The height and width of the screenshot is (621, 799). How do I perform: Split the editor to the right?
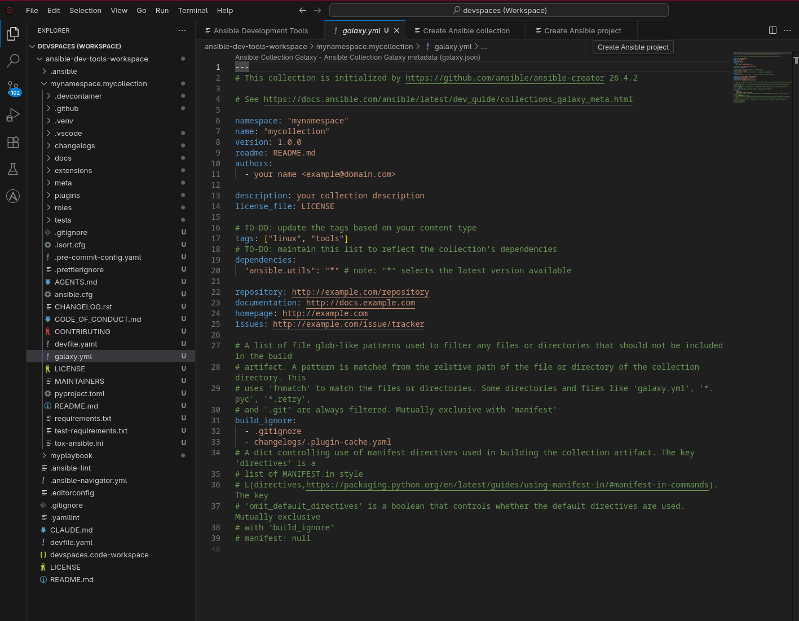point(773,30)
